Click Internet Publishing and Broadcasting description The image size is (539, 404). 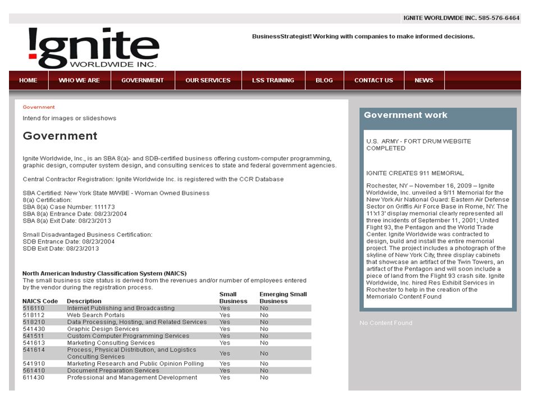(121, 308)
